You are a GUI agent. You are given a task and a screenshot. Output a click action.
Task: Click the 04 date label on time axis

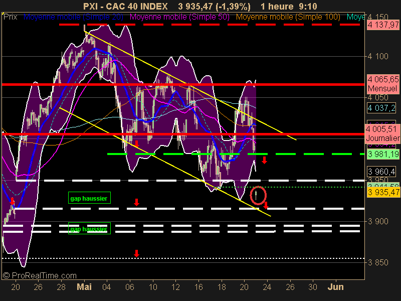pyautogui.click(x=106, y=287)
